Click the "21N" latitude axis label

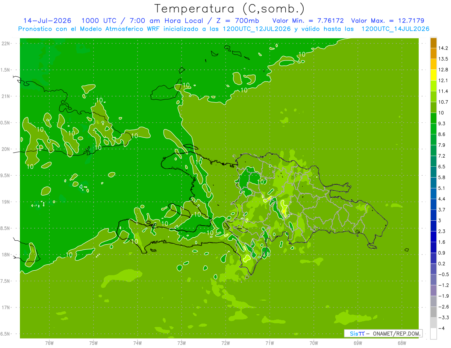tap(6, 96)
